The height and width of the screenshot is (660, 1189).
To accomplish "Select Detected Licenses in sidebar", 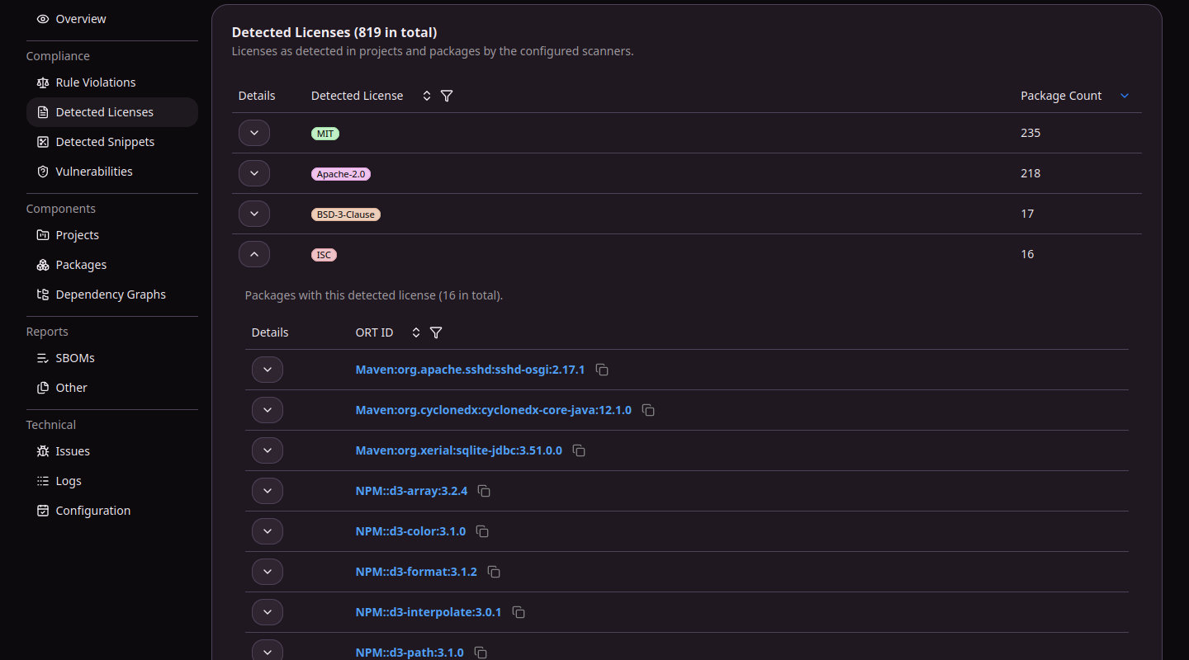I will (x=112, y=112).
